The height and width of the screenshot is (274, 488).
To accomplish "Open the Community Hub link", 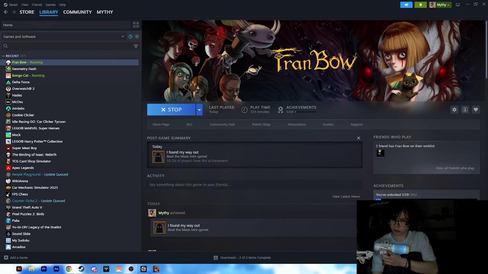I will click(x=222, y=124).
